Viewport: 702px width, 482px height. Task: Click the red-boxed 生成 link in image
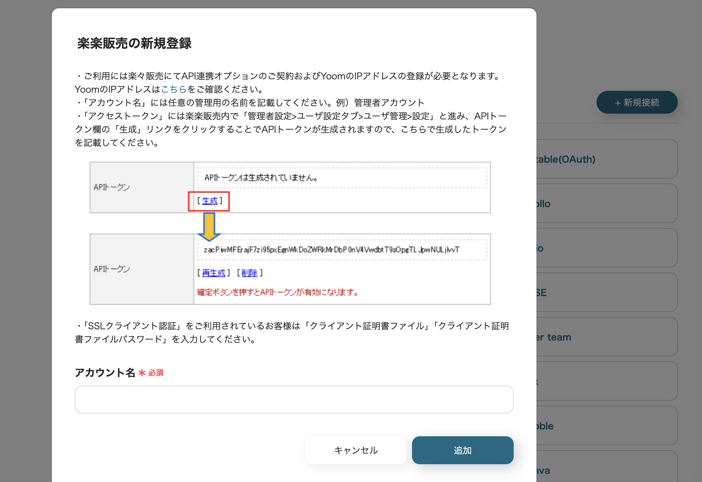[210, 201]
